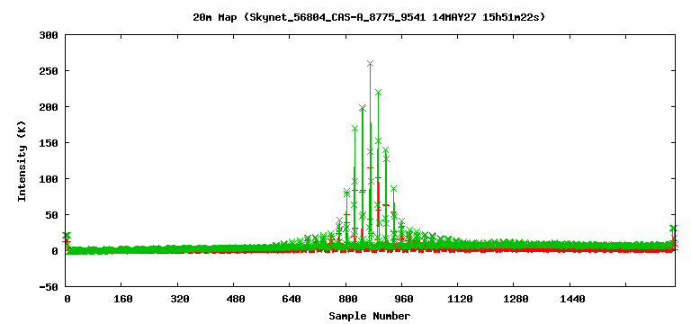Image resolution: width=691 pixels, height=324 pixels.
Task: Click the 480 x-axis tick label
Action: pos(236,299)
